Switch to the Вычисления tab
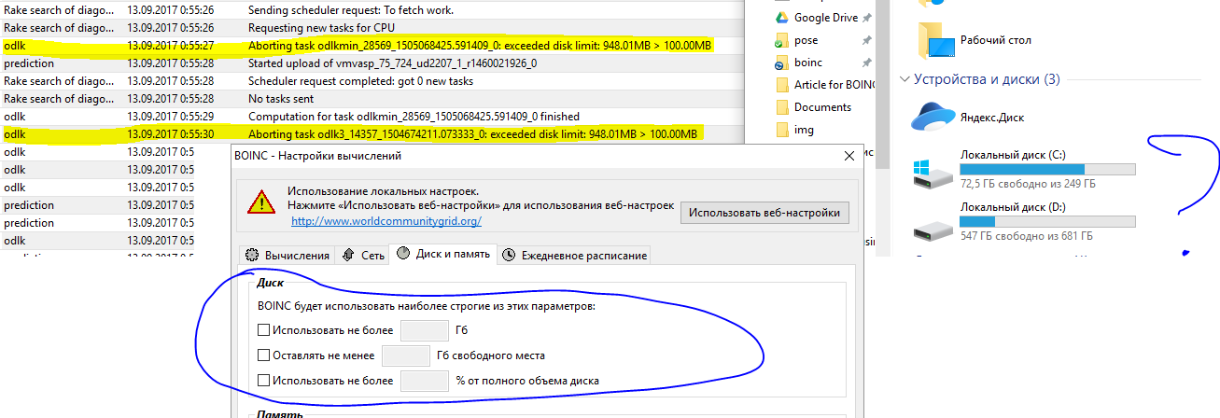Viewport: 1220px width, 418px height. 288,255
